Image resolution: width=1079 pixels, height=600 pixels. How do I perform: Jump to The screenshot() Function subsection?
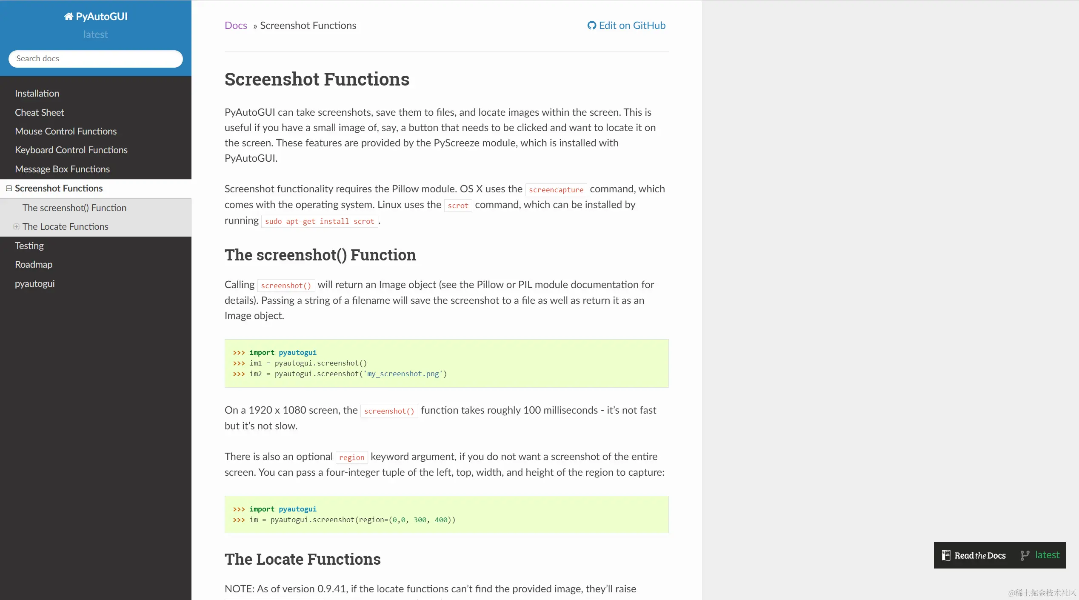[74, 208]
